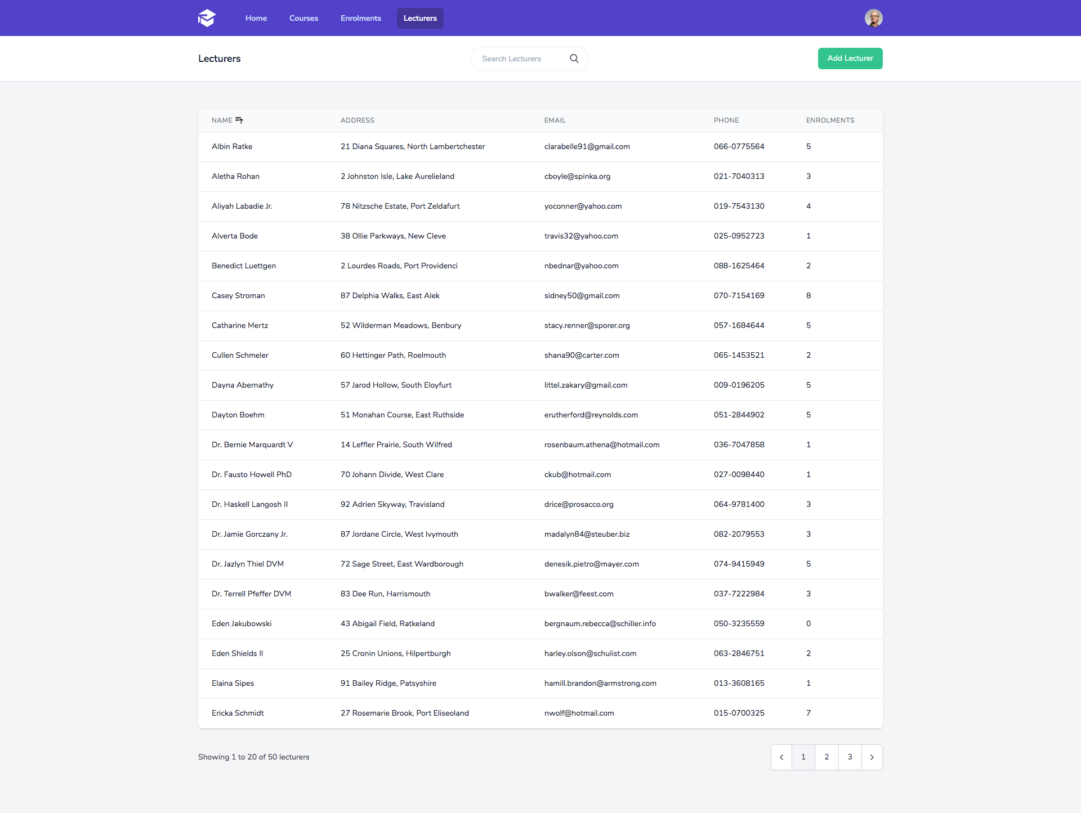
Task: Click address 87 Jordane Circle, West Ivymouth
Action: (399, 534)
